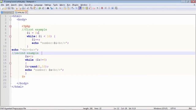Open the Plugins menu
The width and height of the screenshot is (196, 110).
[75, 5]
